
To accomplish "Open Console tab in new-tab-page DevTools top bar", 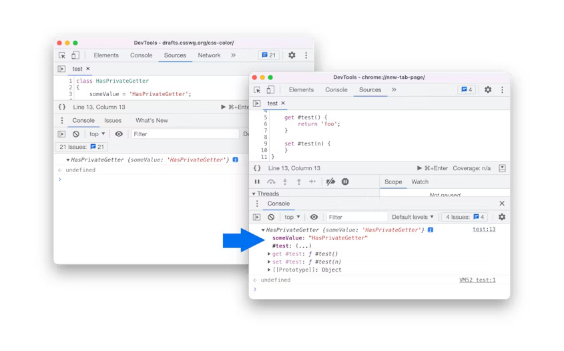I will [336, 90].
